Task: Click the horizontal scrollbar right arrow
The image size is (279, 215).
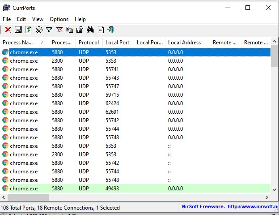Action: click(x=267, y=198)
